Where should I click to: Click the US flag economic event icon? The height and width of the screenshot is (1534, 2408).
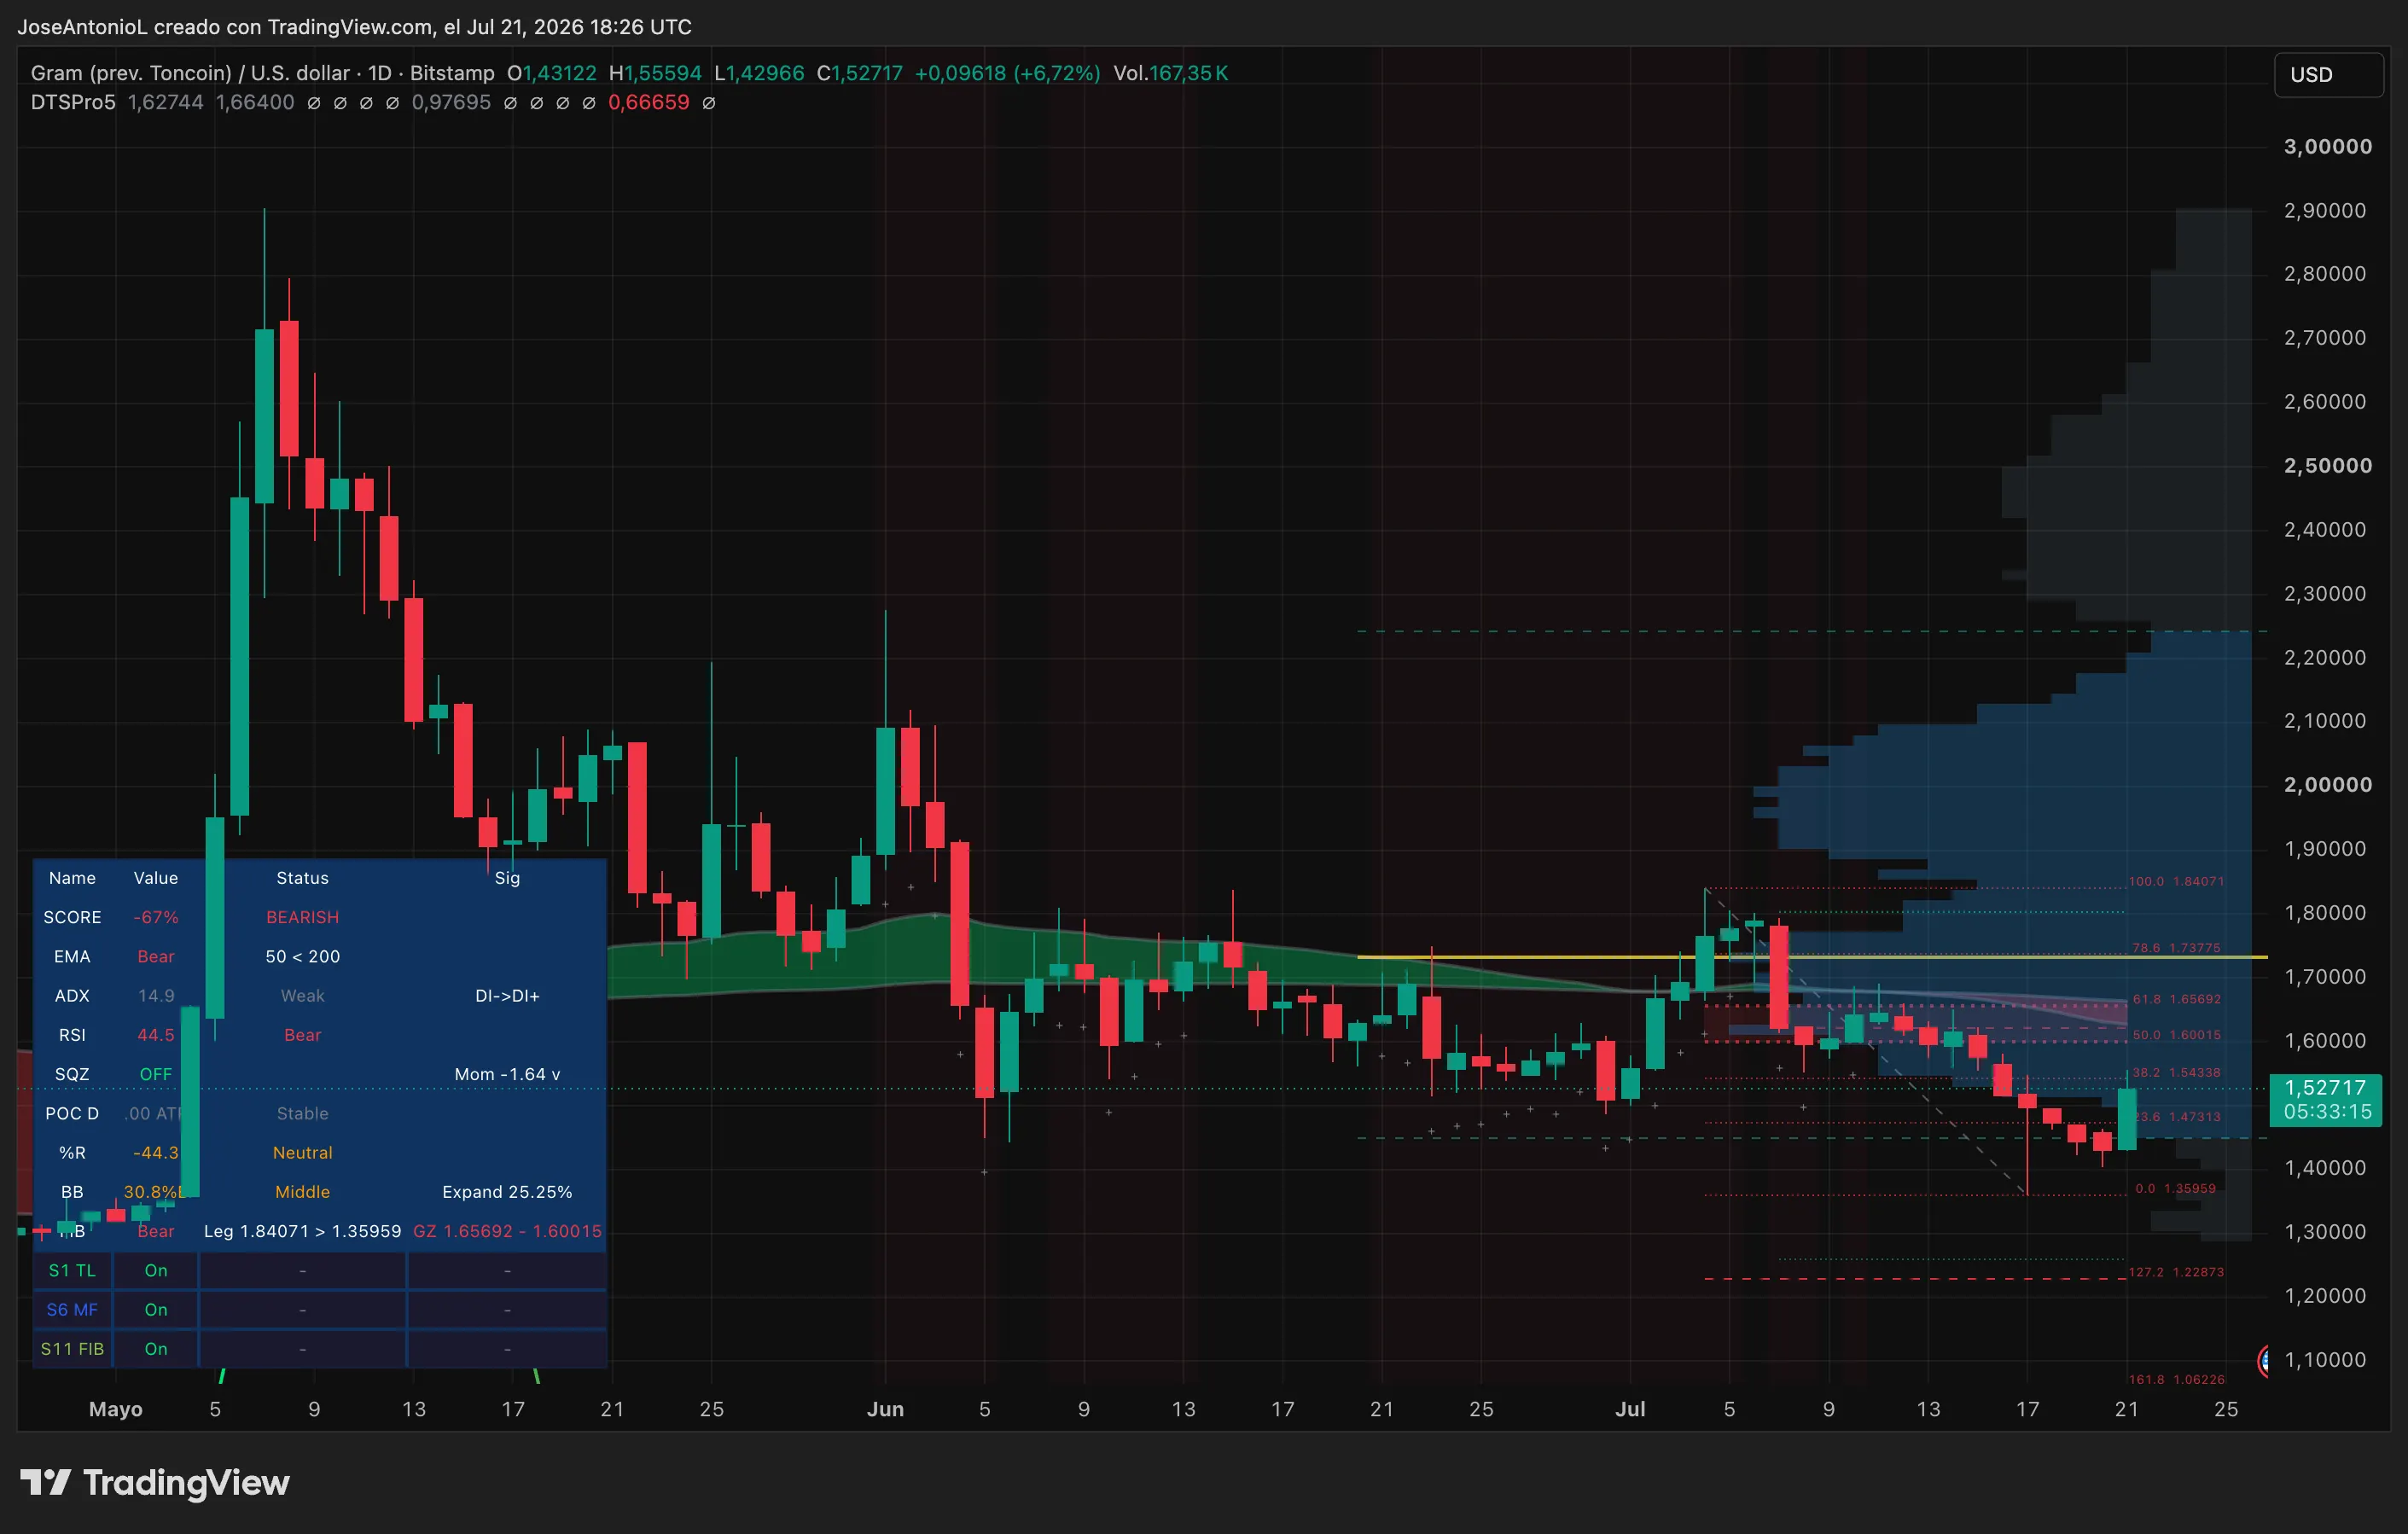click(2262, 1360)
